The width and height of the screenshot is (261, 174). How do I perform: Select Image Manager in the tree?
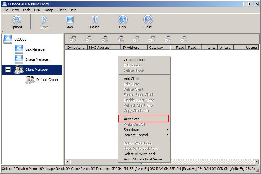click(x=37, y=59)
